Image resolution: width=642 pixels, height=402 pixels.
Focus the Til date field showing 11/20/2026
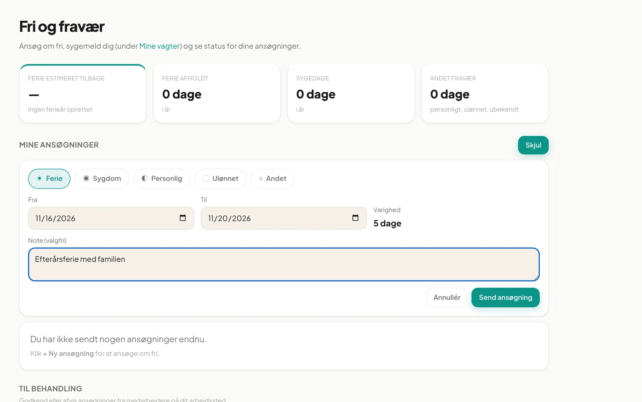284,218
